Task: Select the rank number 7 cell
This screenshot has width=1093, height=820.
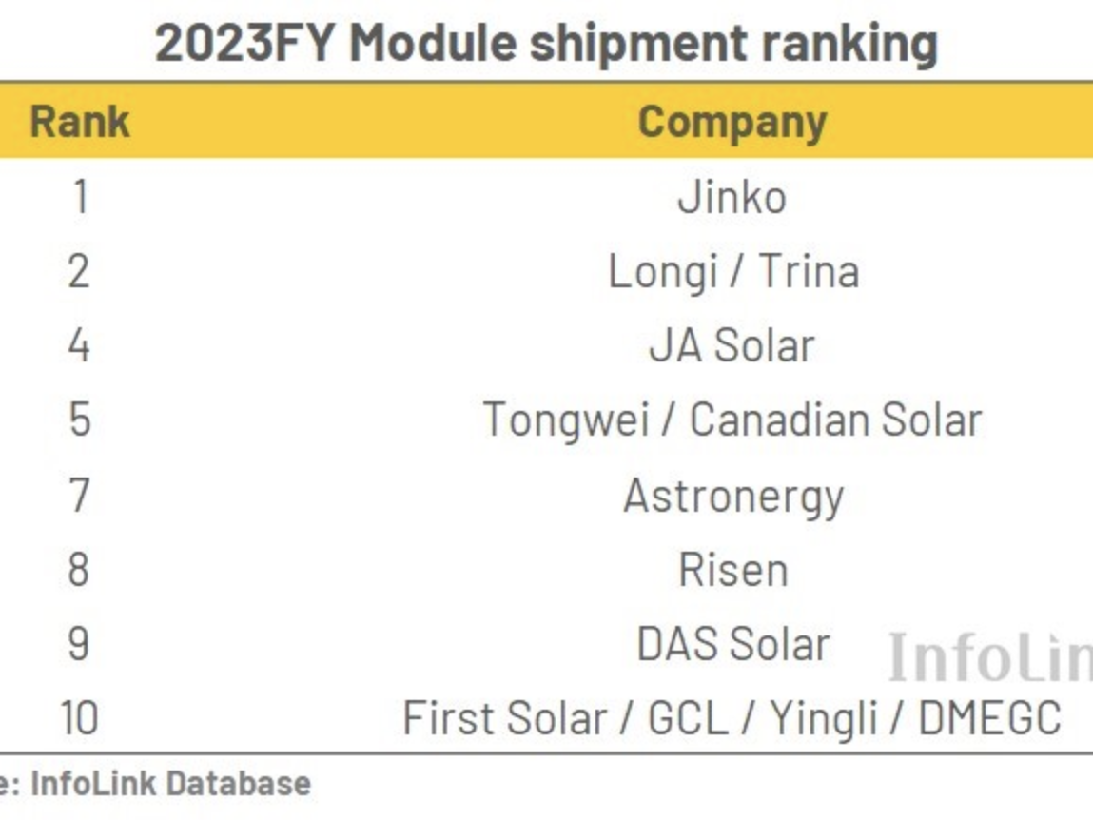Action: 80,496
